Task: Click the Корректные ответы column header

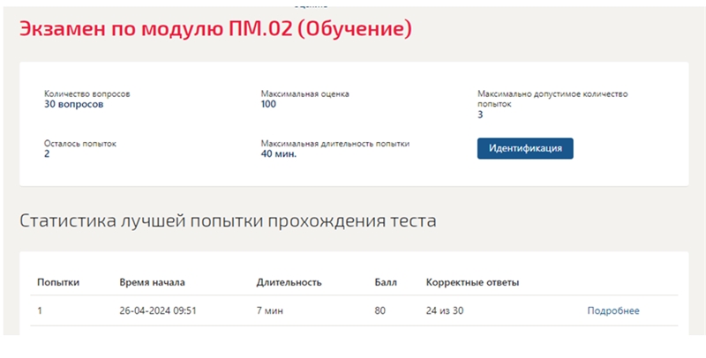Action: (472, 282)
